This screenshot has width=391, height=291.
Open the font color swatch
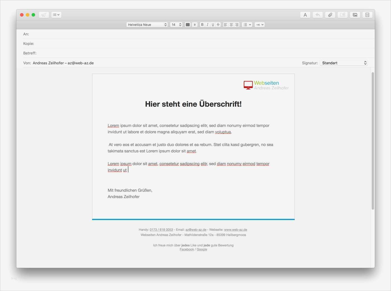point(187,25)
